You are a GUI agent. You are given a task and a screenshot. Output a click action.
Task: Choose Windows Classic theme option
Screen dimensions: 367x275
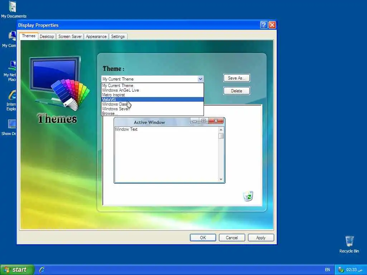(152, 104)
